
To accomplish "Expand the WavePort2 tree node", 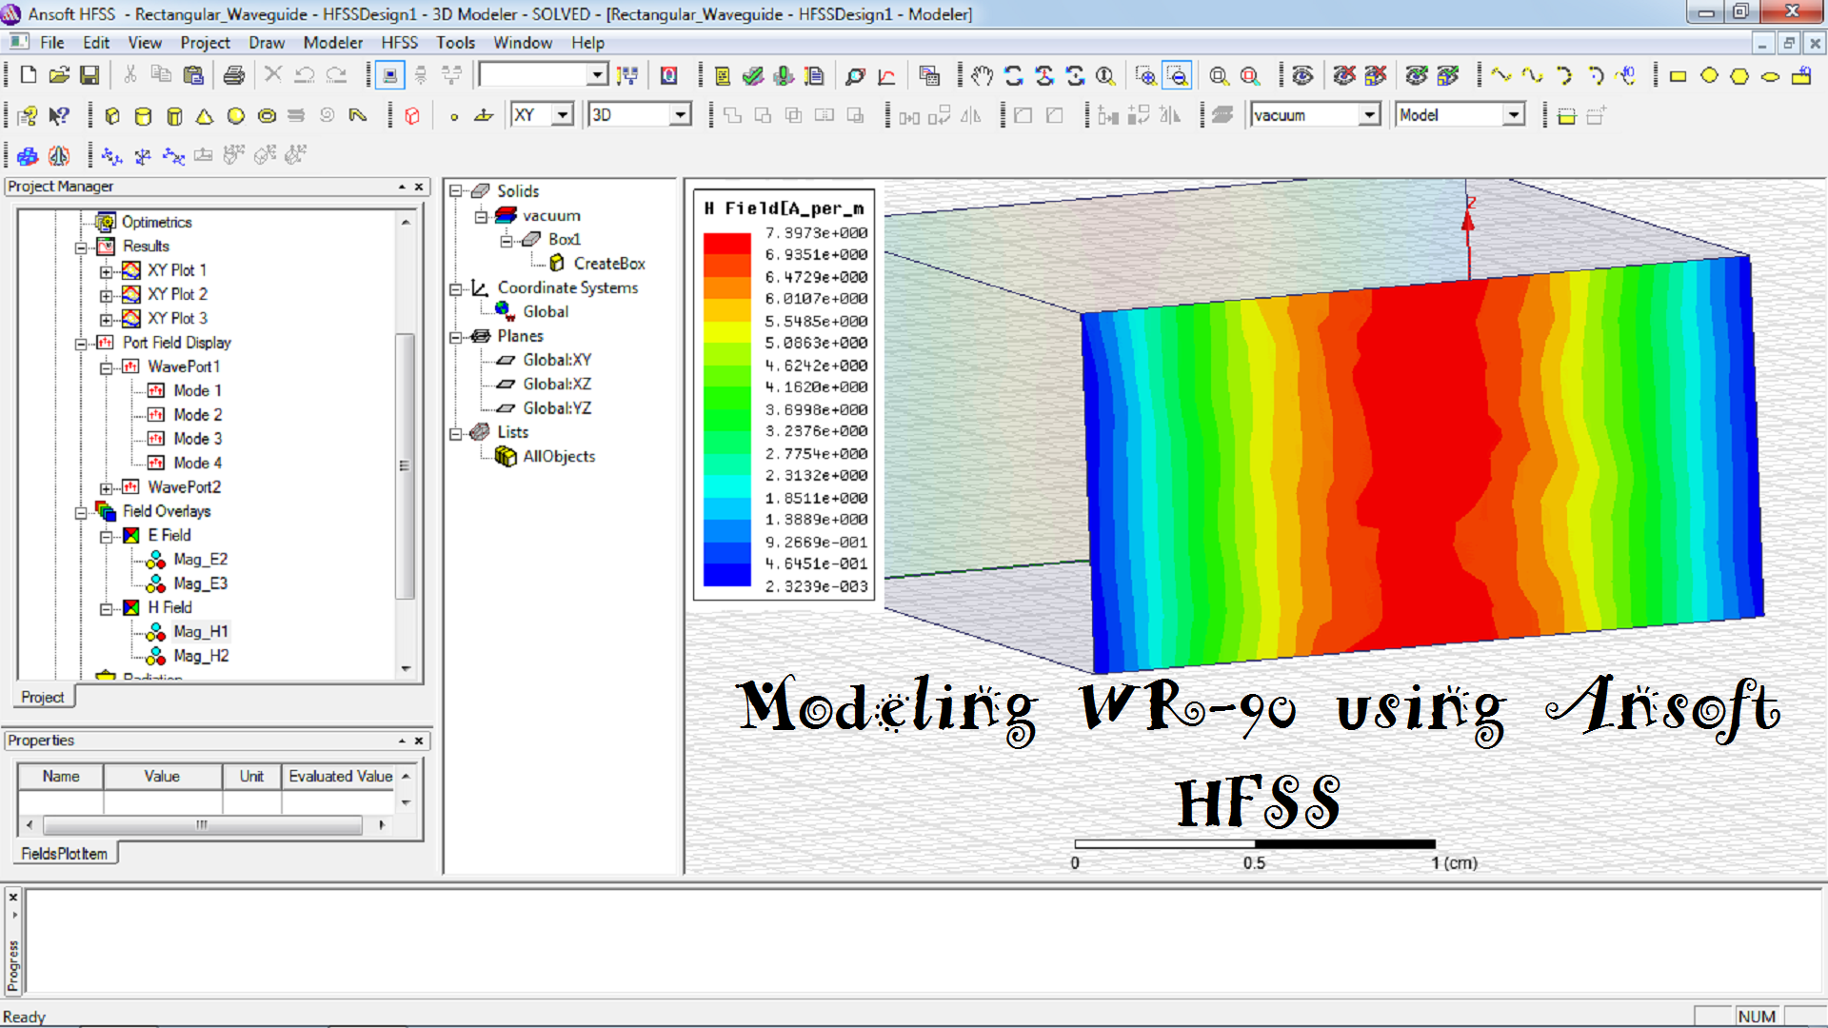I will click(108, 487).
